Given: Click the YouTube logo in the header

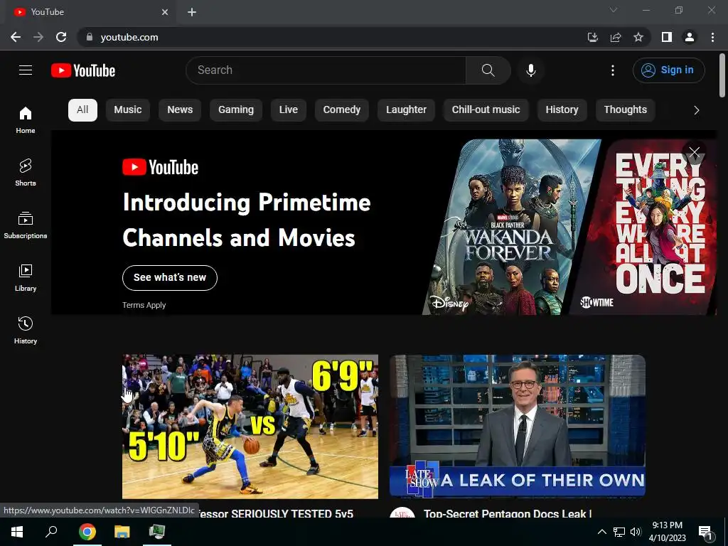Looking at the screenshot, I should click(x=83, y=70).
